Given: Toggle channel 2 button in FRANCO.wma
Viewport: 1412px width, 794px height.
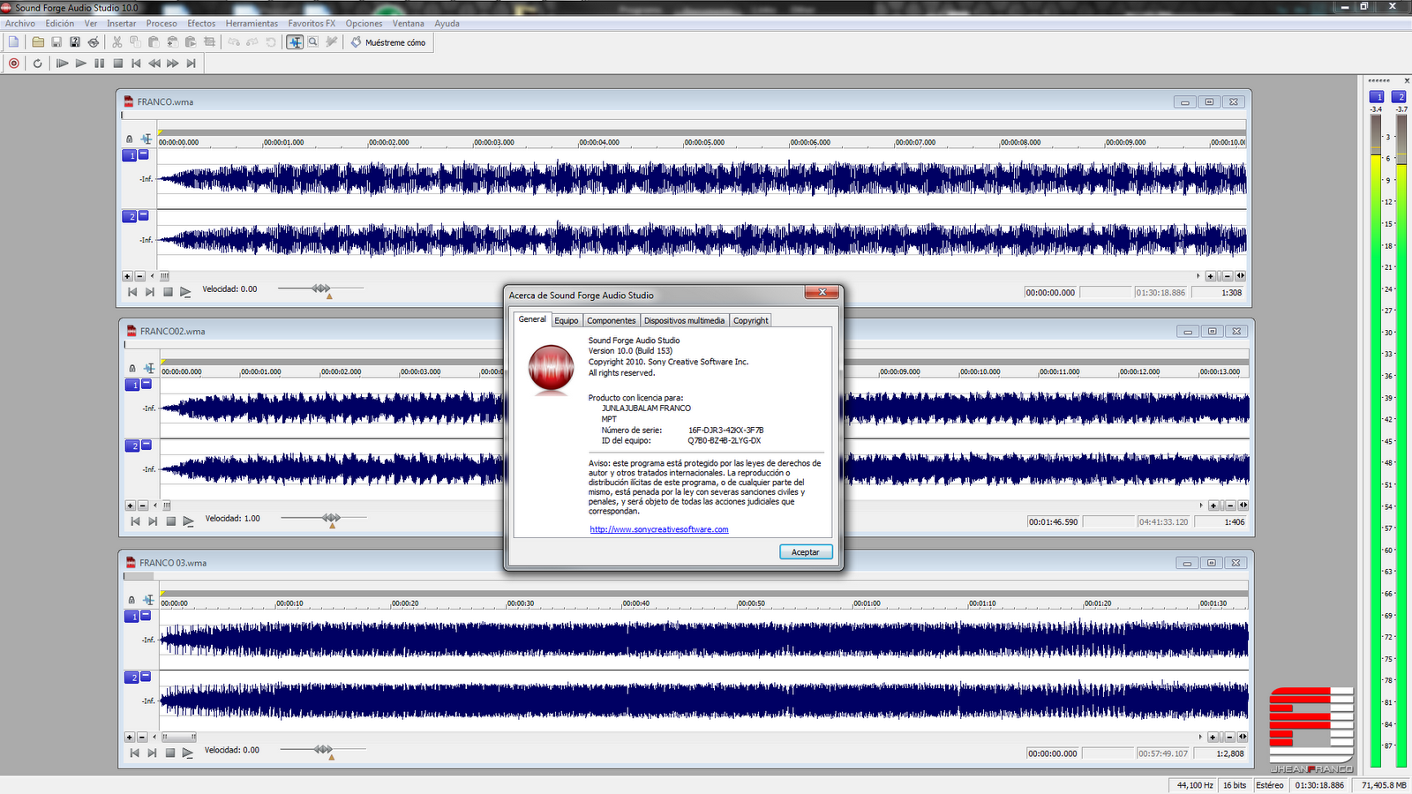Looking at the screenshot, I should (130, 216).
